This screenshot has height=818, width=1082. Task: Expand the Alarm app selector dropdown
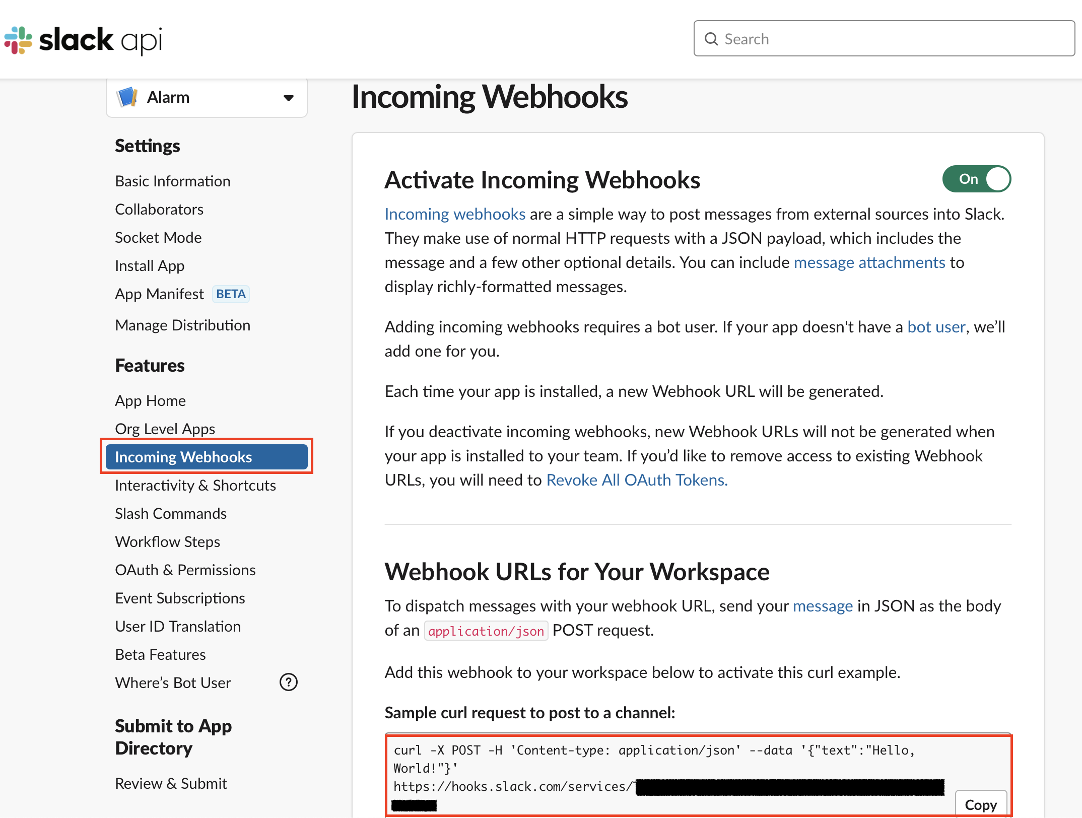(207, 98)
